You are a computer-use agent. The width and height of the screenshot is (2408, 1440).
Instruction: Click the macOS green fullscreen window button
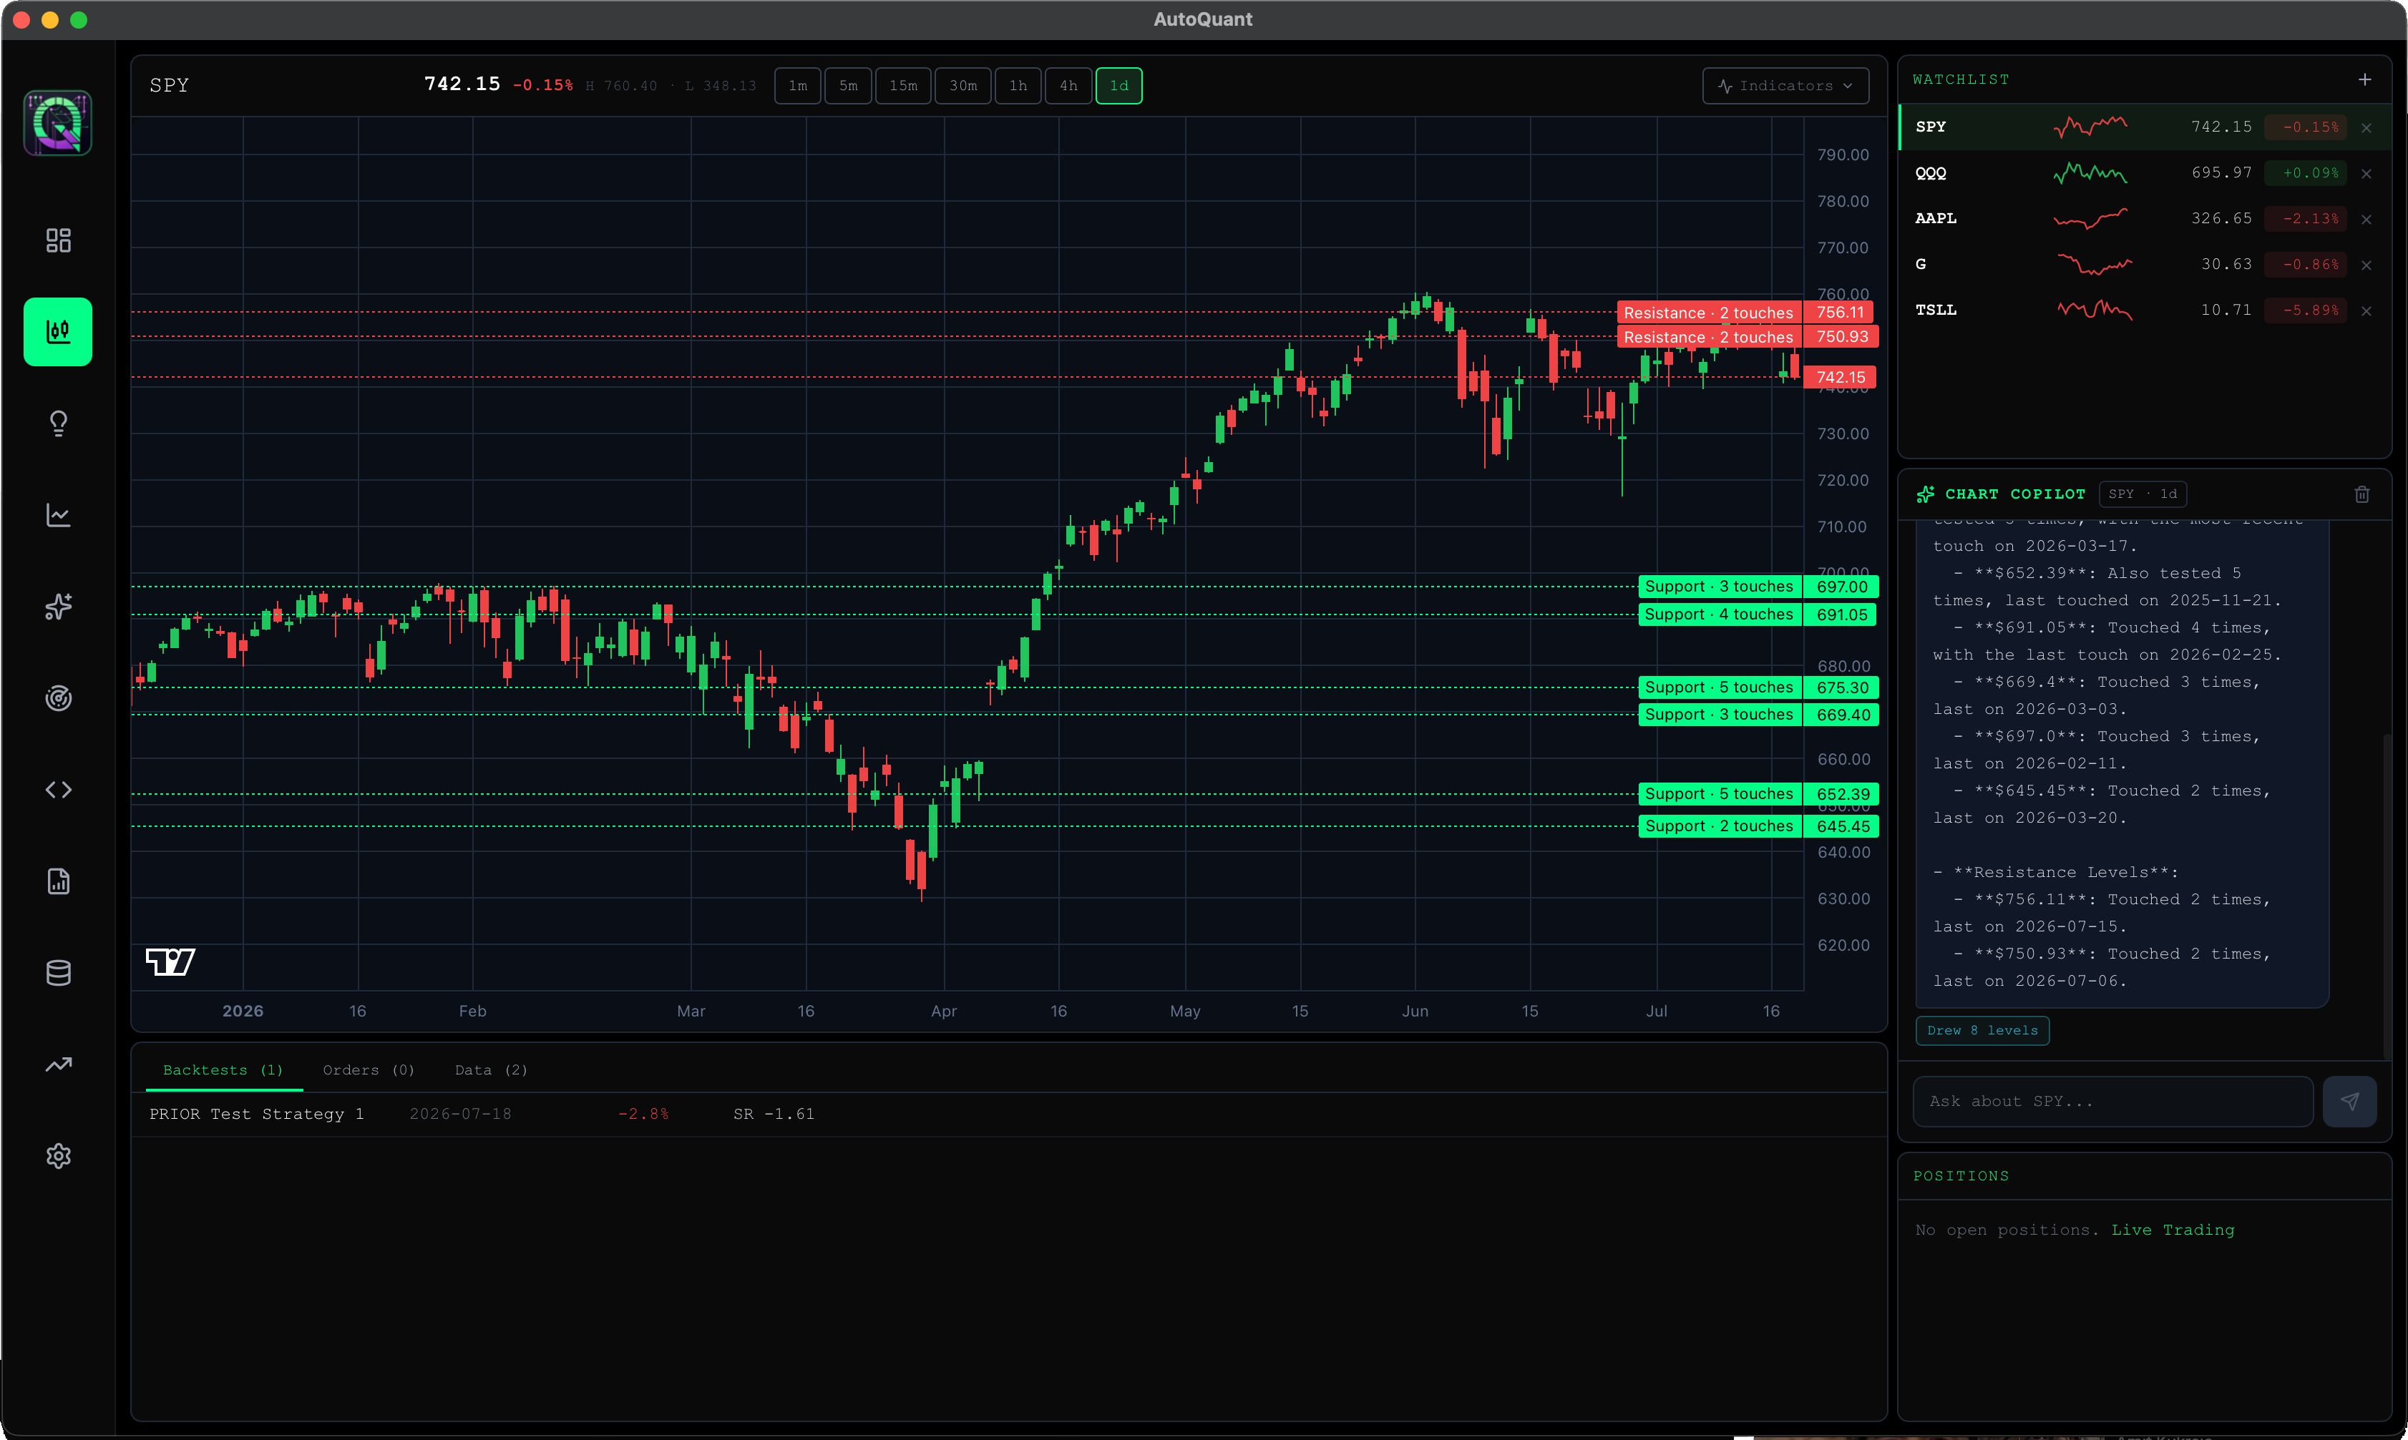click(x=79, y=19)
